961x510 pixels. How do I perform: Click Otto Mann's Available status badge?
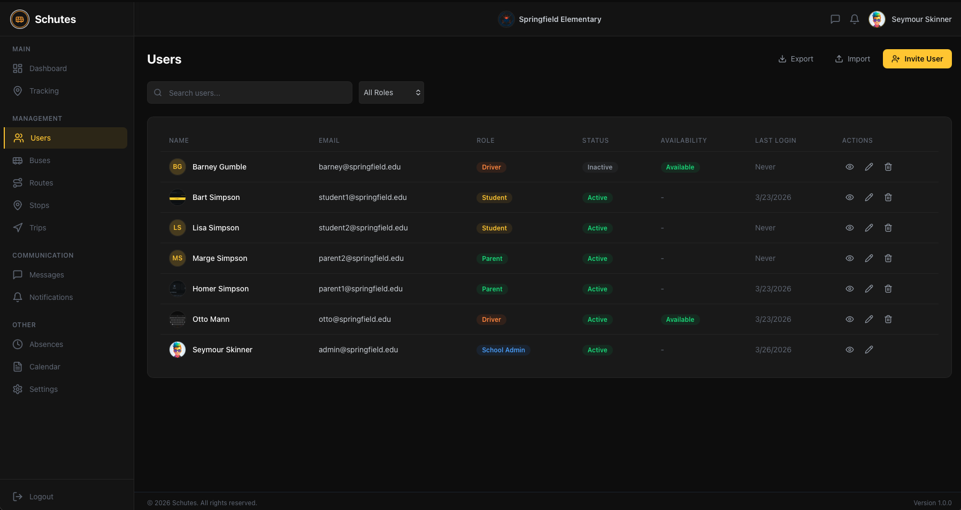pos(680,320)
